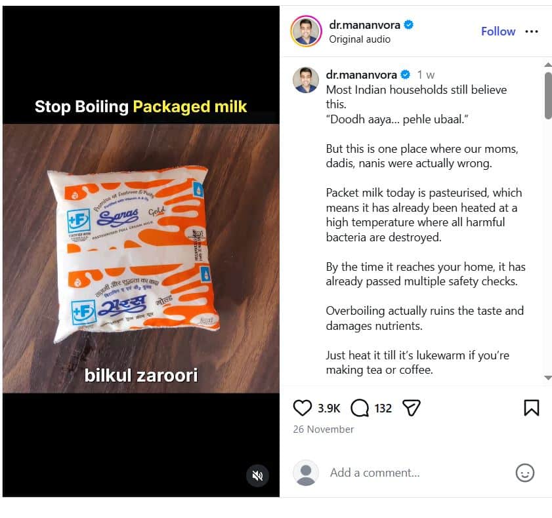The height and width of the screenshot is (518, 552).
Task: Open the emoji picker smiley icon
Action: (525, 473)
